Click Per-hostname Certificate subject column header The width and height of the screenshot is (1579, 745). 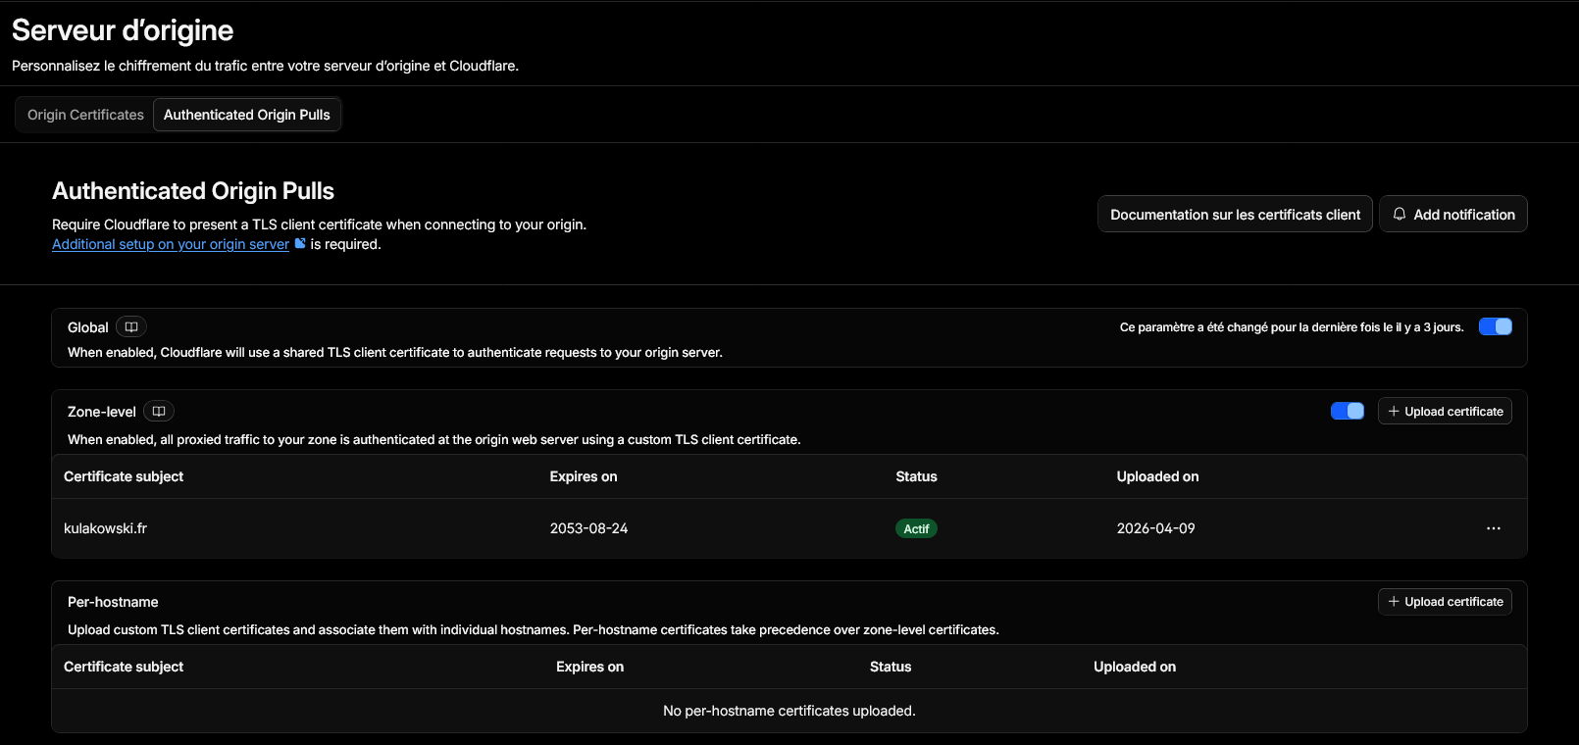(x=124, y=667)
